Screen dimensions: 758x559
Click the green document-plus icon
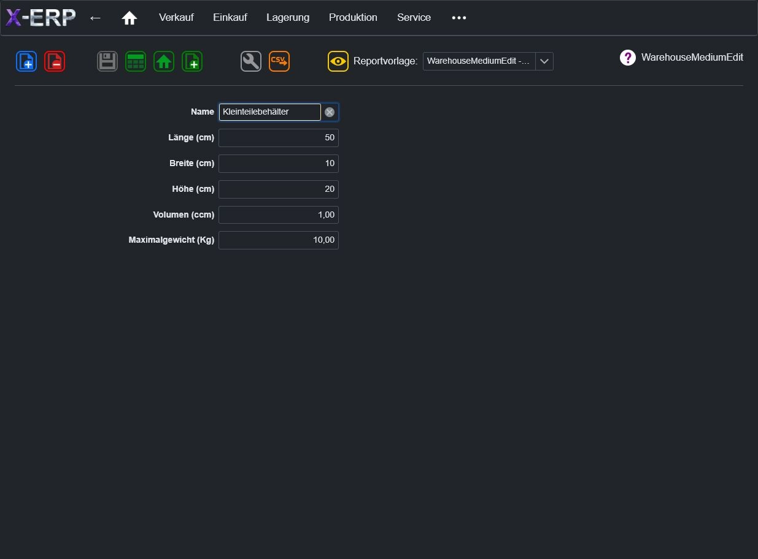[192, 61]
